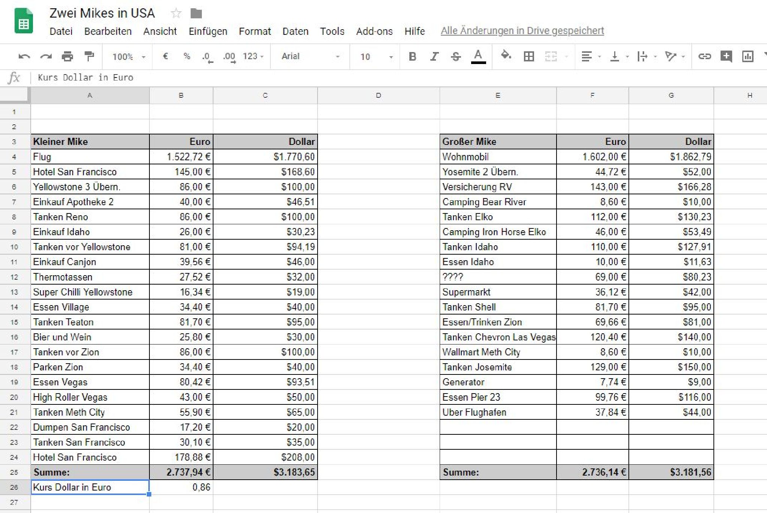Screen dimensions: 767x513
Task: Open the Daten menu
Action: pyautogui.click(x=295, y=31)
